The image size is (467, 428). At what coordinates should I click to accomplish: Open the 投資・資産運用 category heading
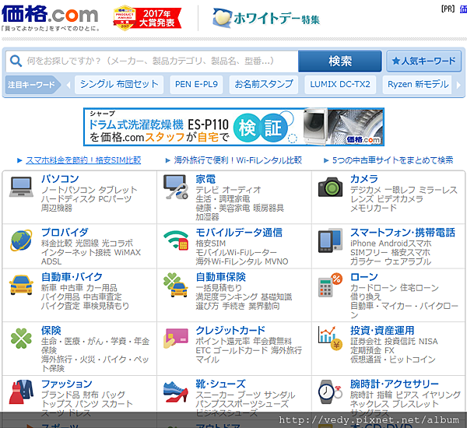pos(382,330)
